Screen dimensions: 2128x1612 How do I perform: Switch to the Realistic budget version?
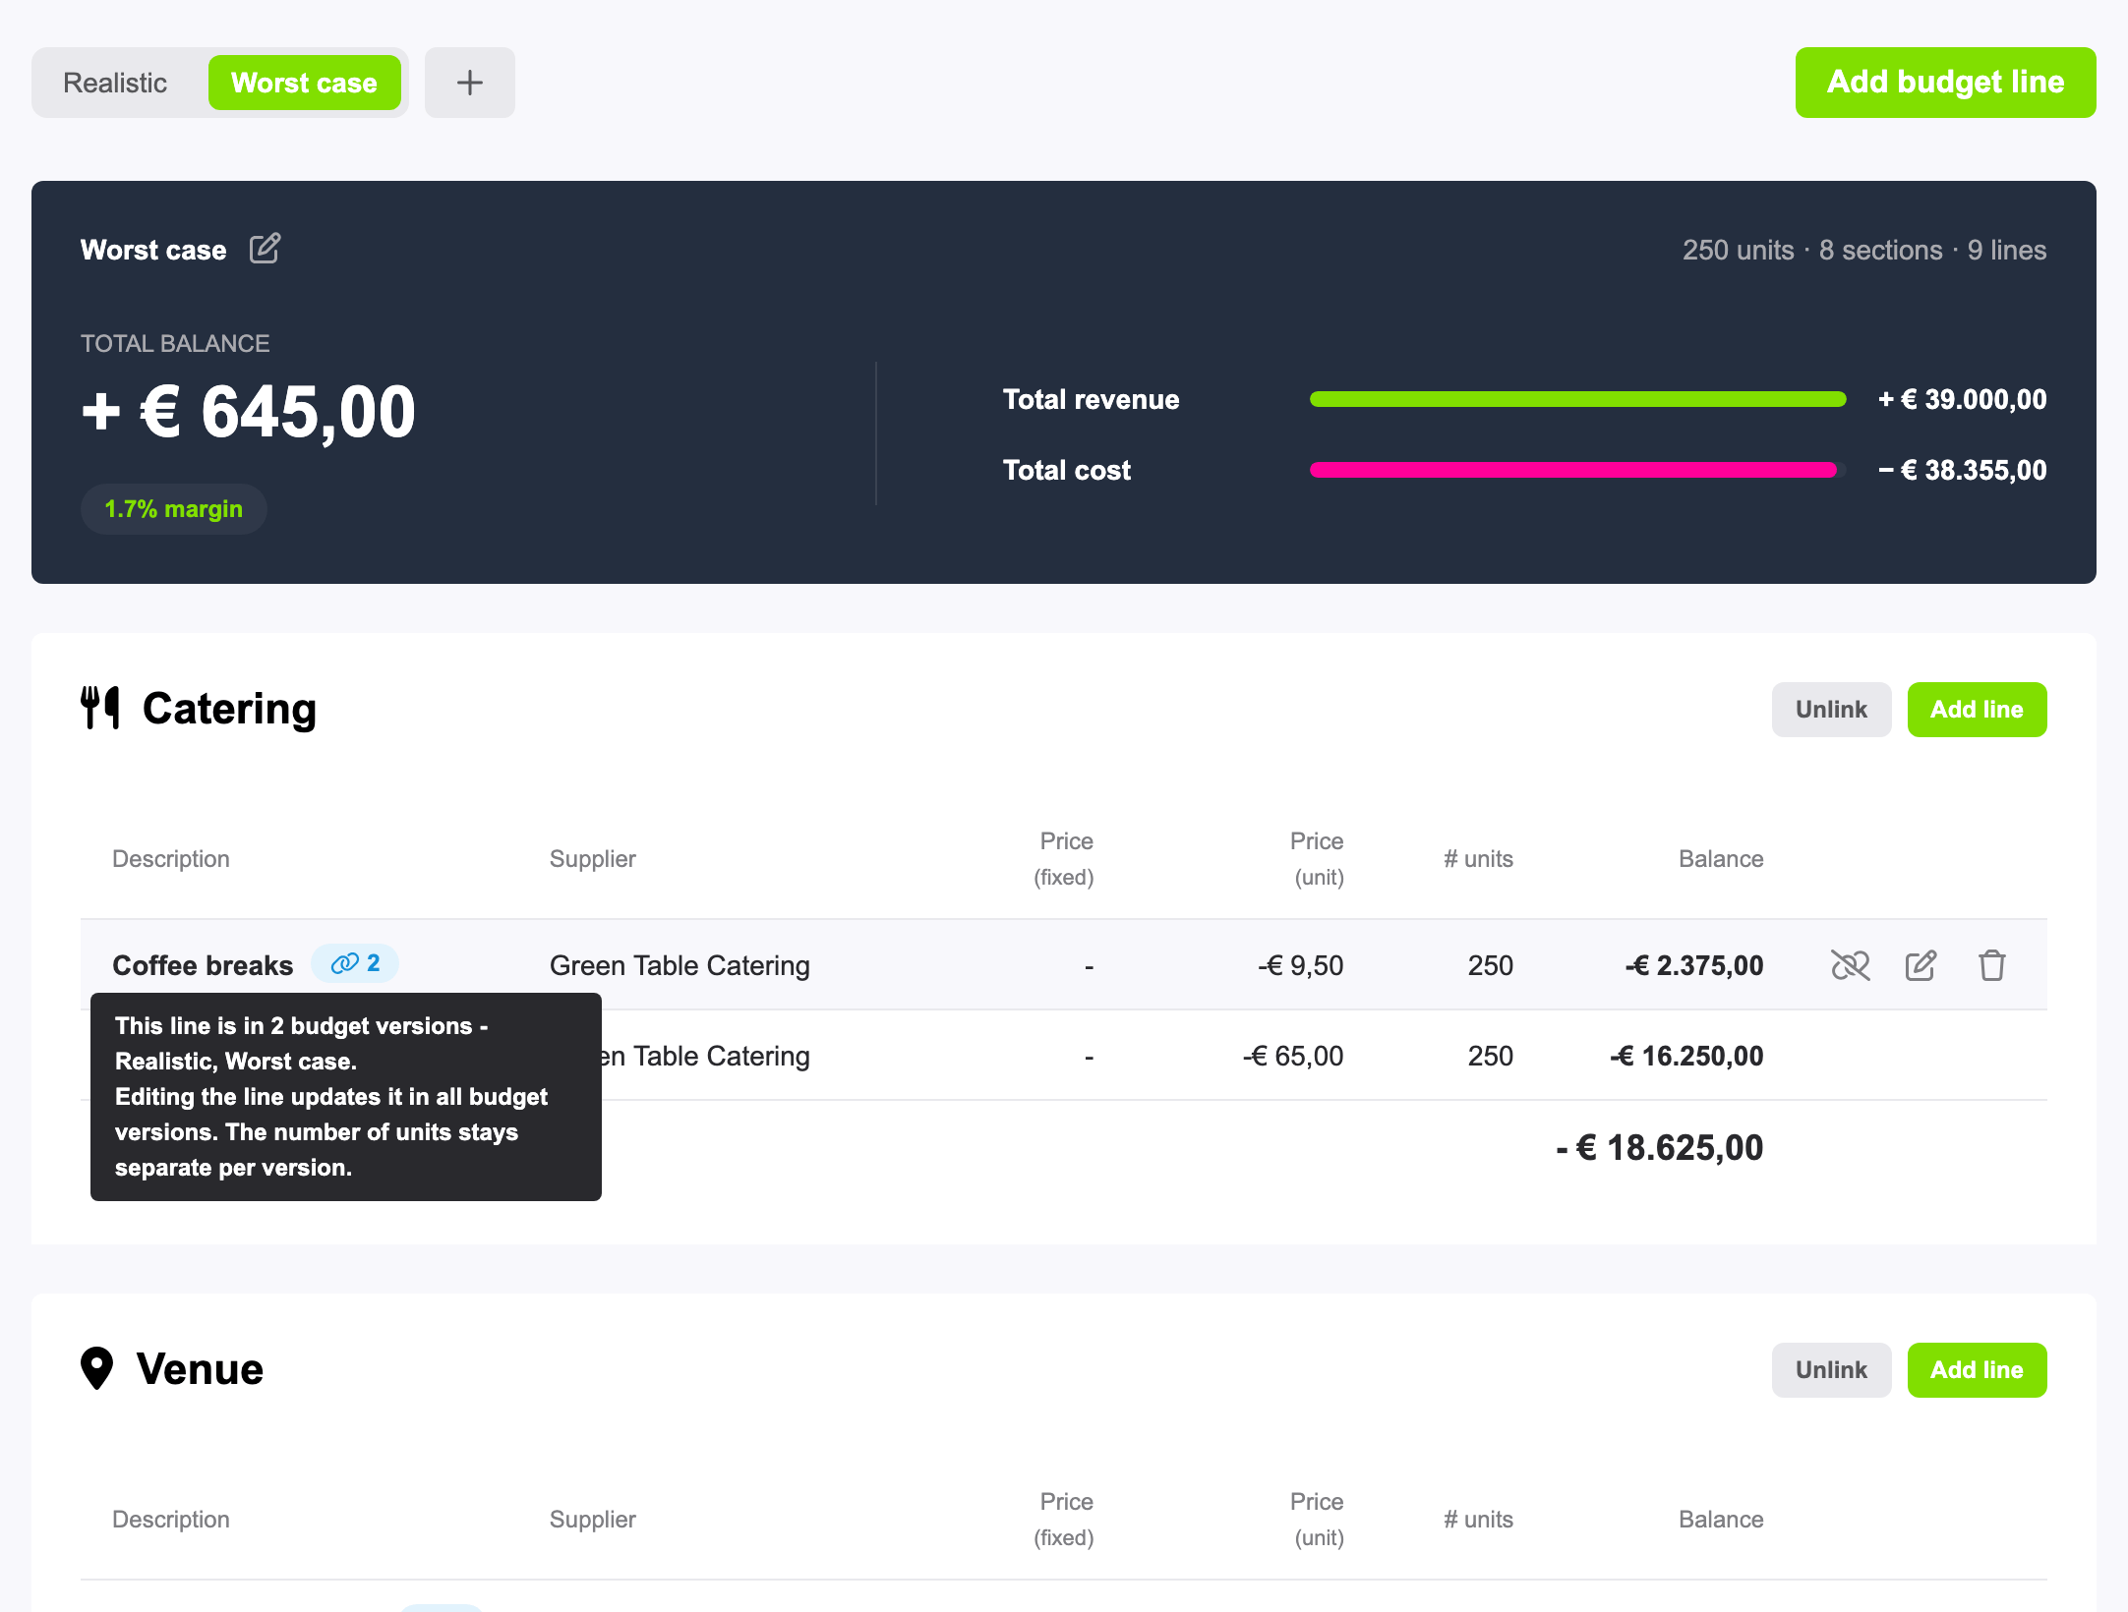coord(115,83)
